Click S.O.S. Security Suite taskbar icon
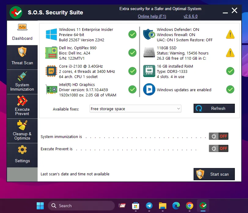Image resolution: width=248 pixels, height=213 pixels. pyautogui.click(x=203, y=206)
